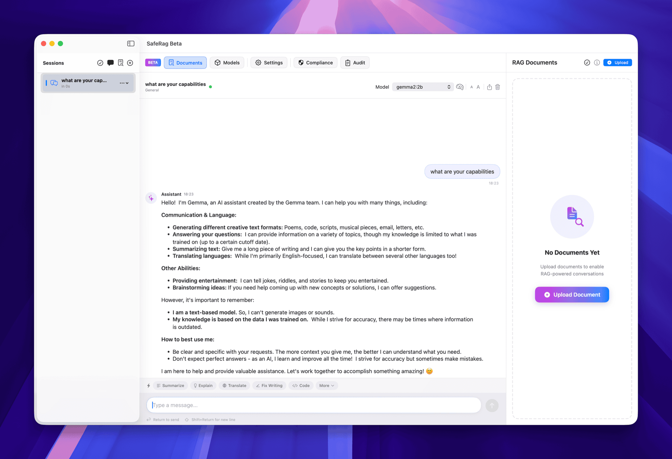
Task: Click the message input field
Action: (x=313, y=405)
